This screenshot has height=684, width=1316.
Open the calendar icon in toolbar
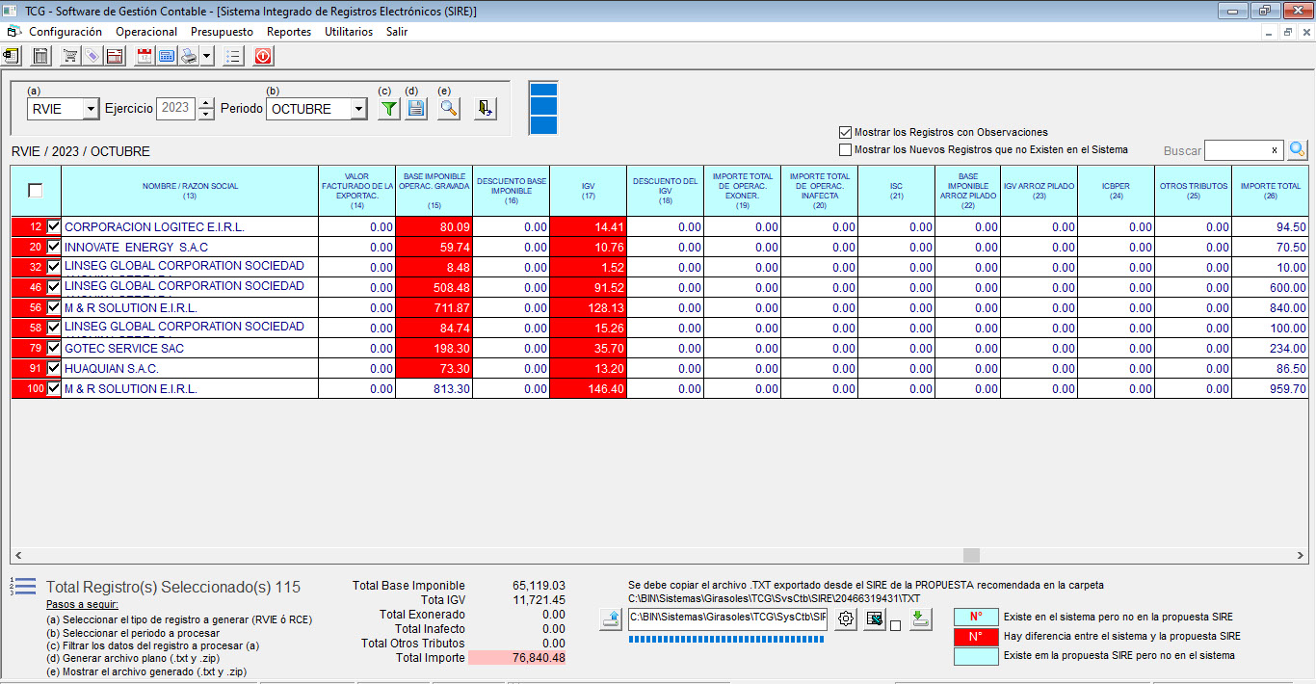145,57
